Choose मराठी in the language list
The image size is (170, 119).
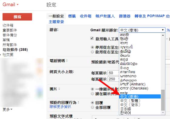click(x=140, y=35)
